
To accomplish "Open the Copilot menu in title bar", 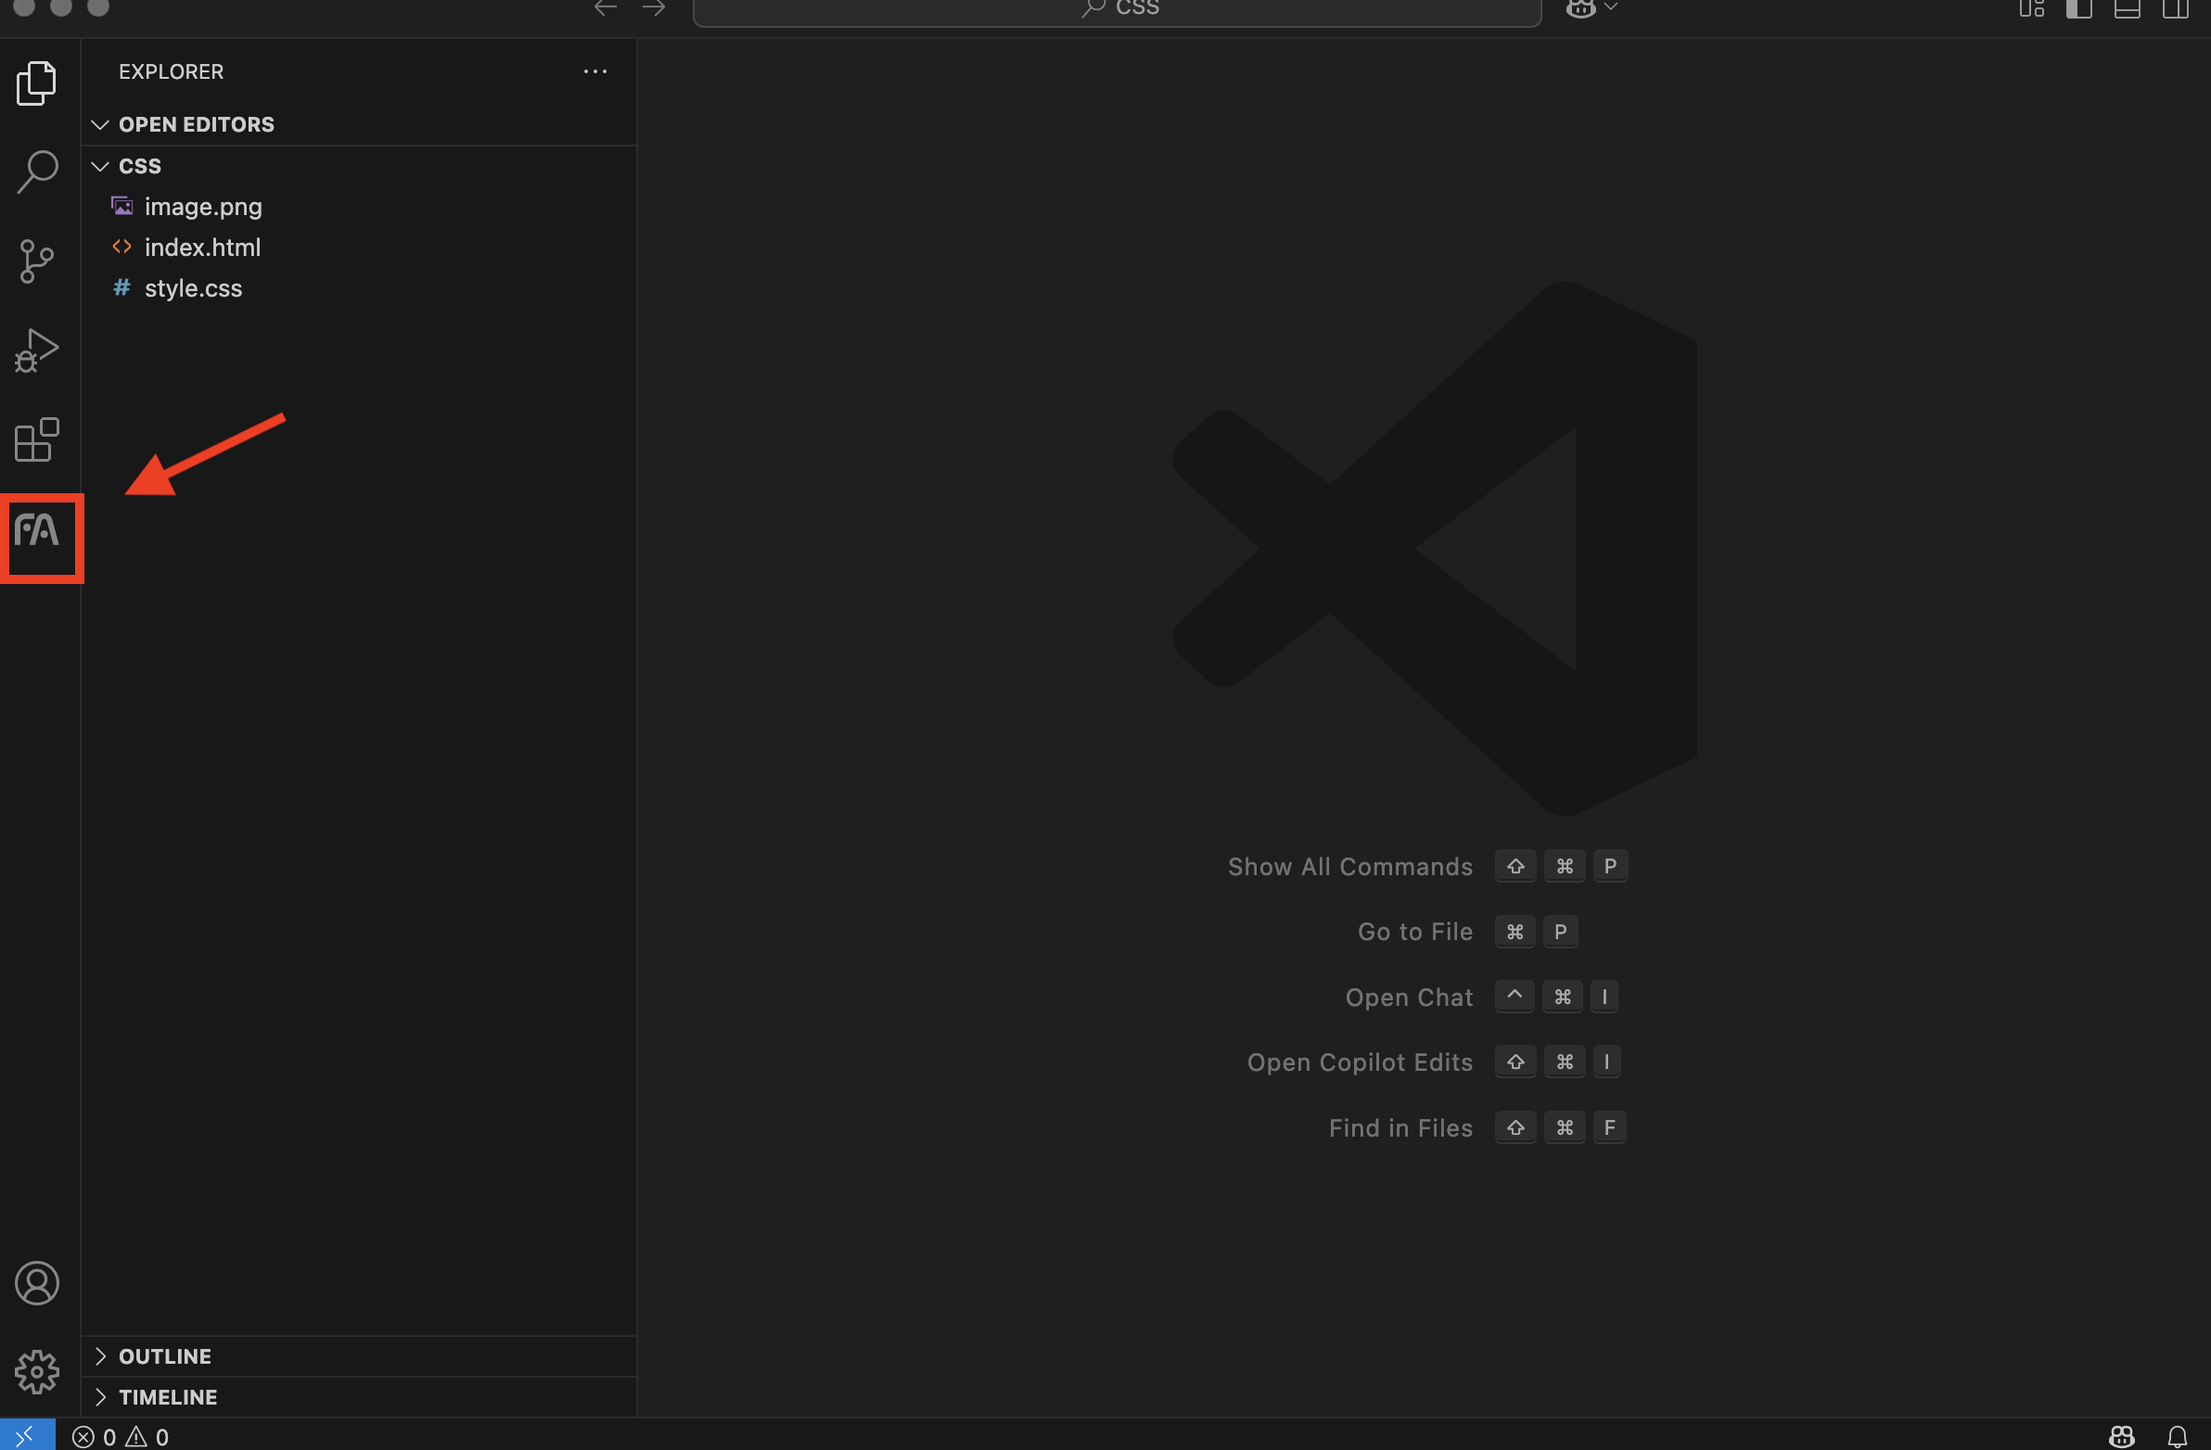I will pos(1591,8).
